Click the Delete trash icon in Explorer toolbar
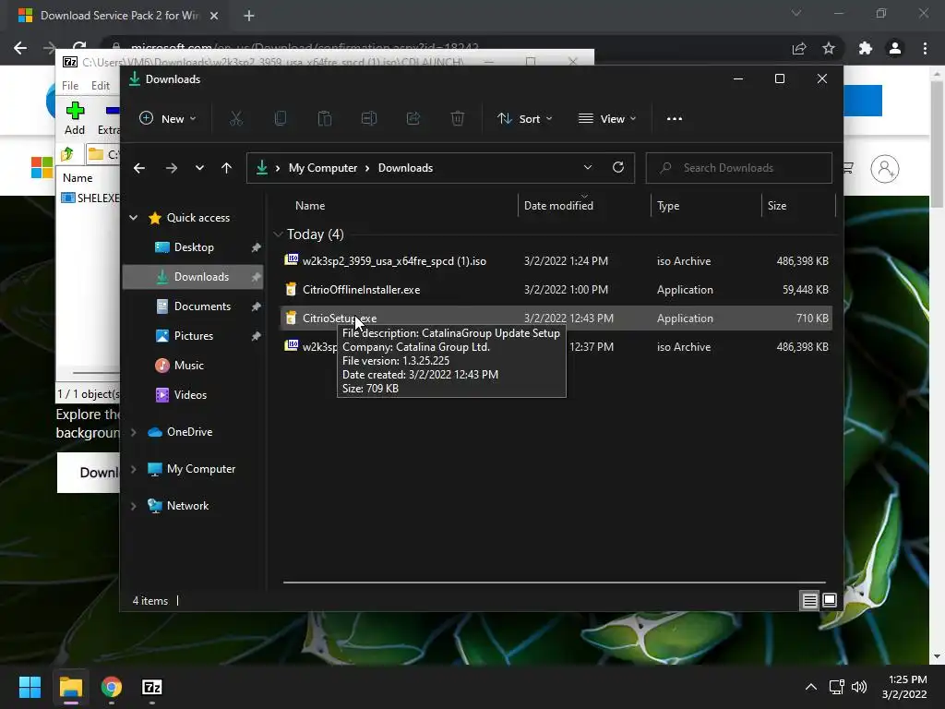 (458, 119)
